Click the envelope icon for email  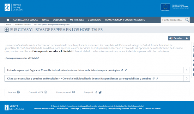pos(73,92)
